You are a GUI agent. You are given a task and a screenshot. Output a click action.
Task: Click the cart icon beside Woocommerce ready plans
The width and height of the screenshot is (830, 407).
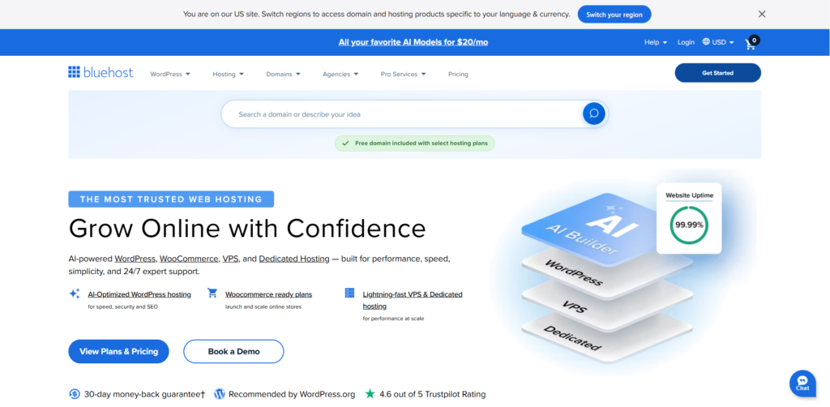point(212,293)
